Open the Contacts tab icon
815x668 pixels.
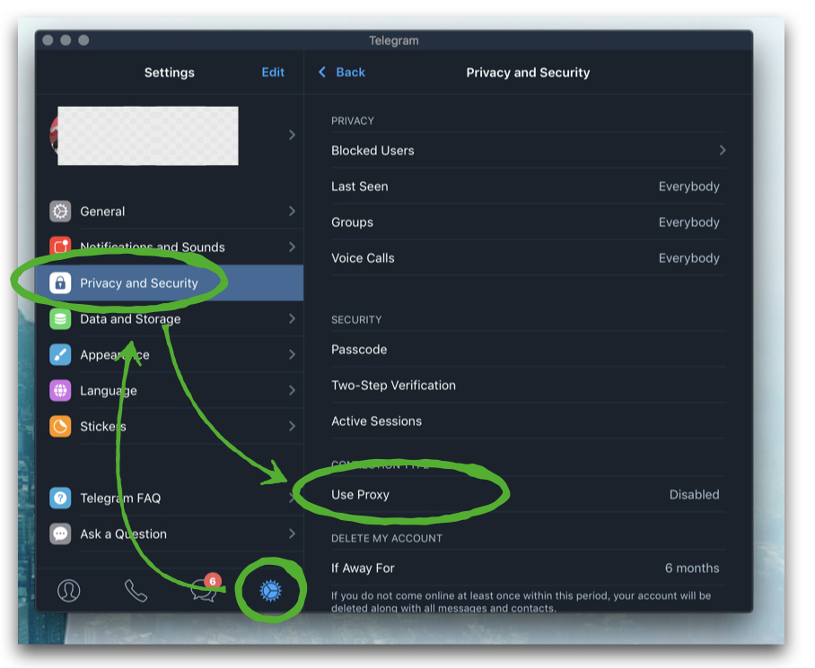click(x=68, y=590)
